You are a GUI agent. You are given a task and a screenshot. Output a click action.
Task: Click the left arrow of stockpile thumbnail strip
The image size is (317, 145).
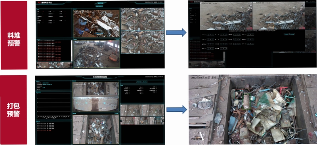38,65
